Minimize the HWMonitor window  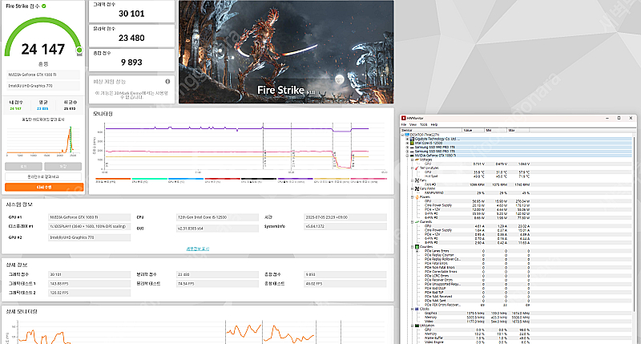pyautogui.click(x=607, y=118)
